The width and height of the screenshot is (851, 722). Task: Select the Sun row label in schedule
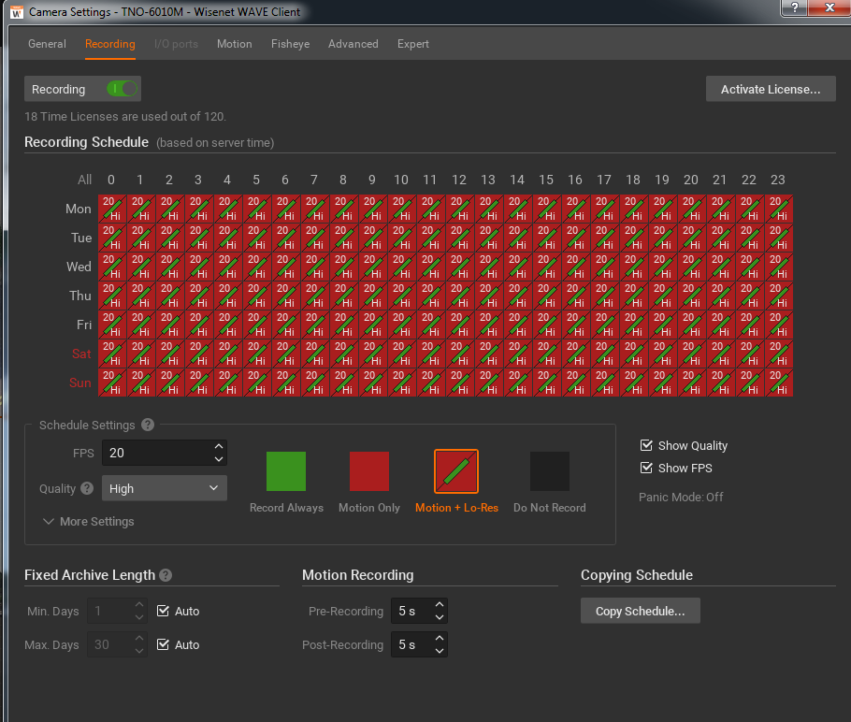pyautogui.click(x=80, y=383)
